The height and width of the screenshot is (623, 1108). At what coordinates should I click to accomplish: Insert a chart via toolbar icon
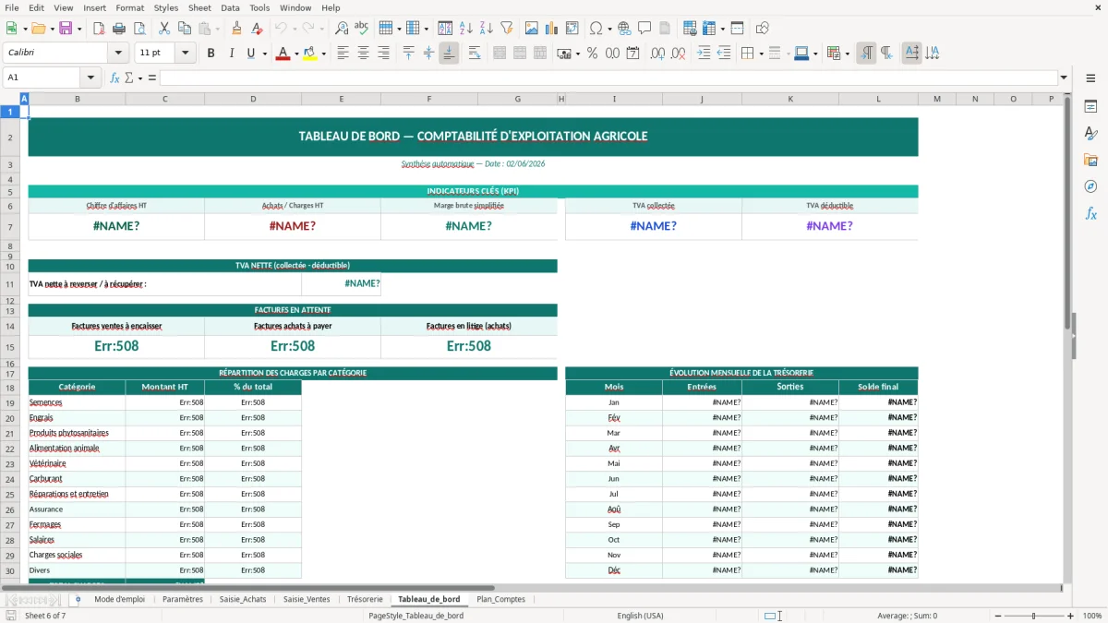click(553, 29)
